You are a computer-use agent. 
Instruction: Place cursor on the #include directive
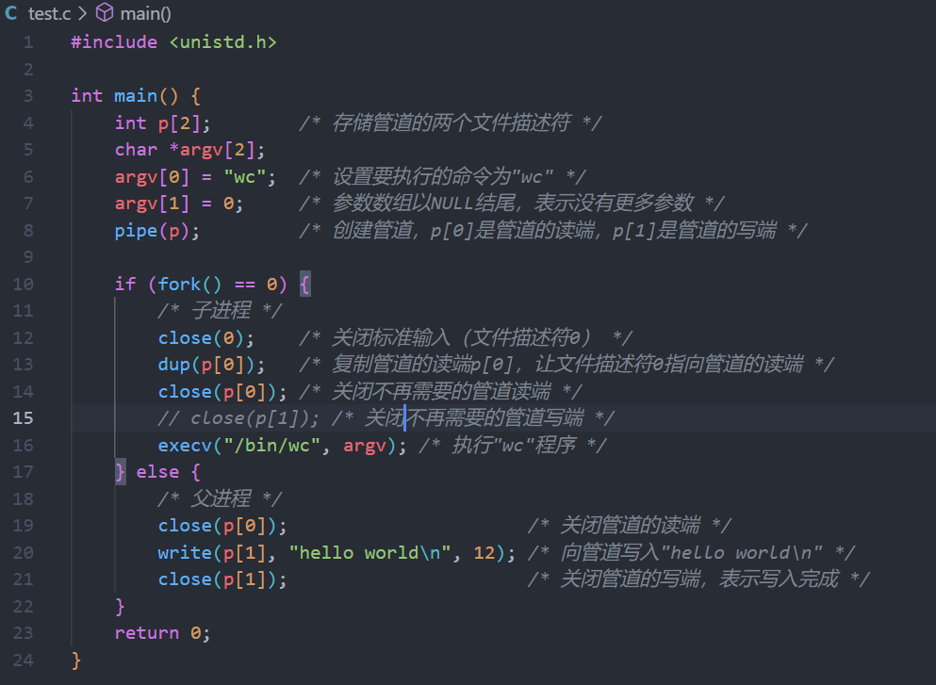click(x=113, y=42)
